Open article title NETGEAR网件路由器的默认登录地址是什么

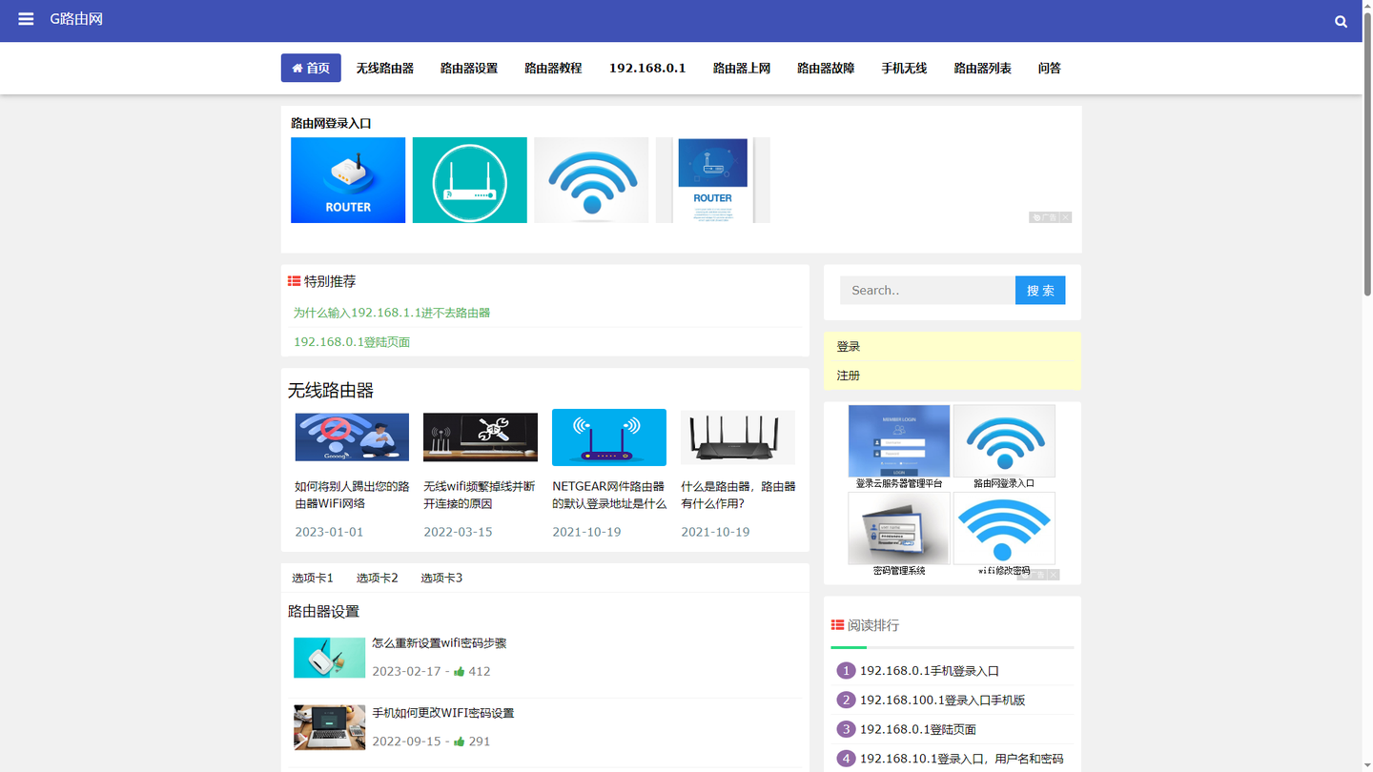(x=609, y=495)
